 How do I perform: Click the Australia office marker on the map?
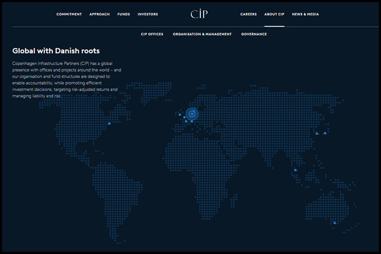click(335, 224)
